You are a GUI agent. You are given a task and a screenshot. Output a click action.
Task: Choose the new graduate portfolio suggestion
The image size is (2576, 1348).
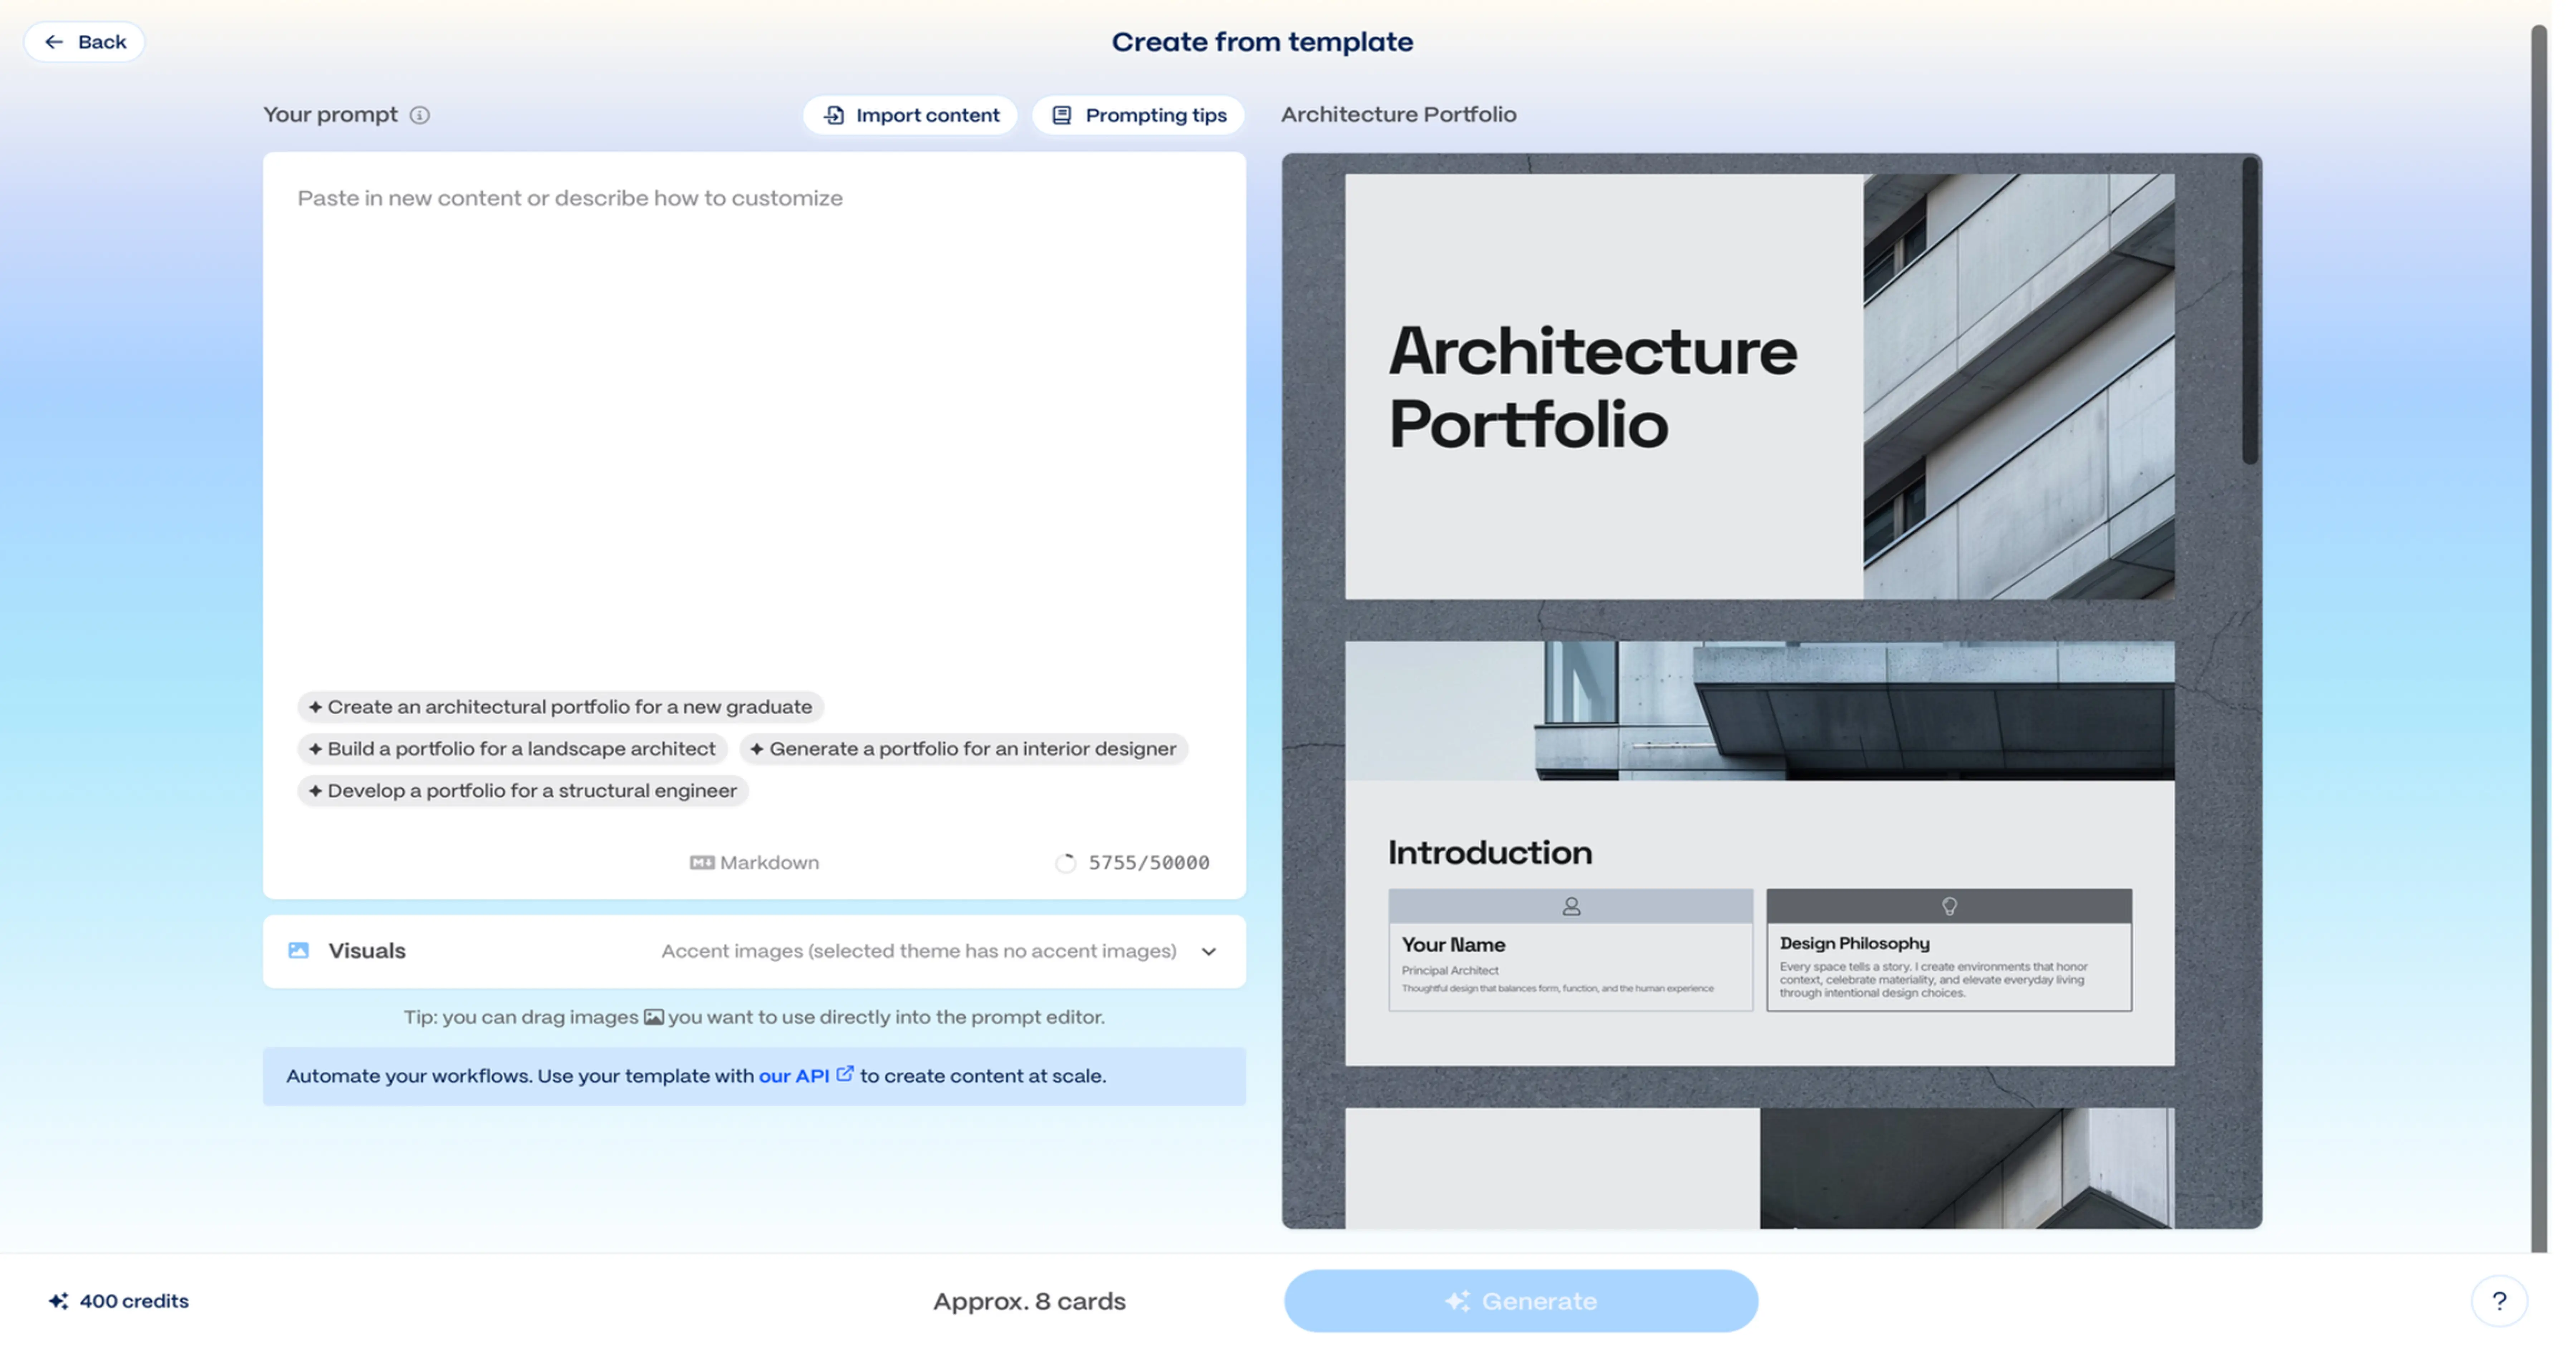560,707
